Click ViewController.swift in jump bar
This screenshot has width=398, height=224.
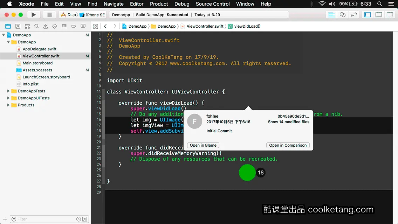(x=202, y=26)
